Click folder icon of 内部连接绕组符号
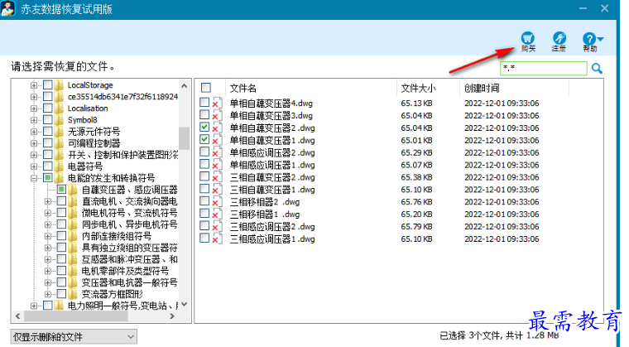 [73, 236]
